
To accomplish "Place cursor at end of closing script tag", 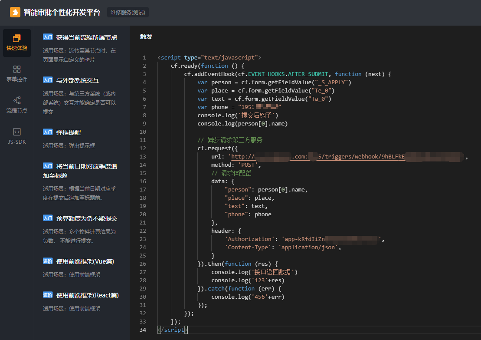I will coord(188,330).
